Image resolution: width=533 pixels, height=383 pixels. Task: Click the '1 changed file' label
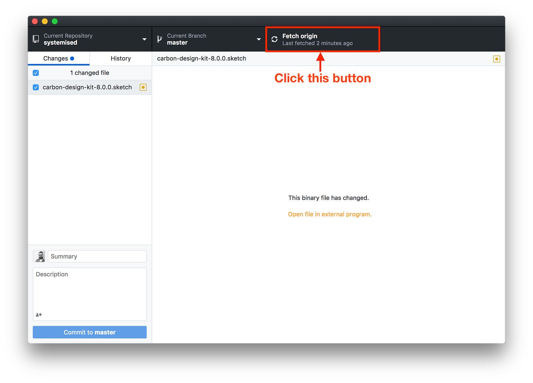[90, 73]
